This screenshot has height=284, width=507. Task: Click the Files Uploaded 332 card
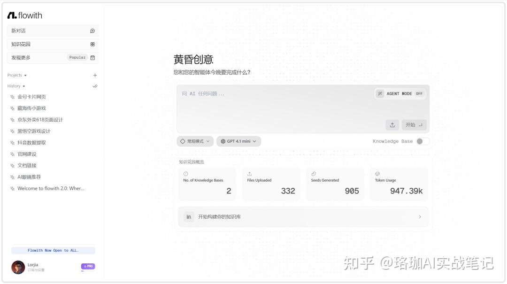pos(271,184)
